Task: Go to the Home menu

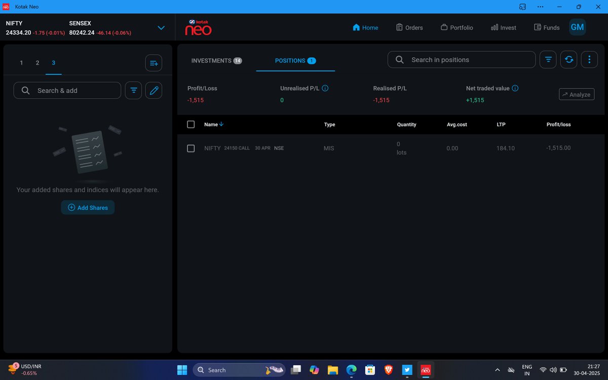Action: pyautogui.click(x=365, y=27)
